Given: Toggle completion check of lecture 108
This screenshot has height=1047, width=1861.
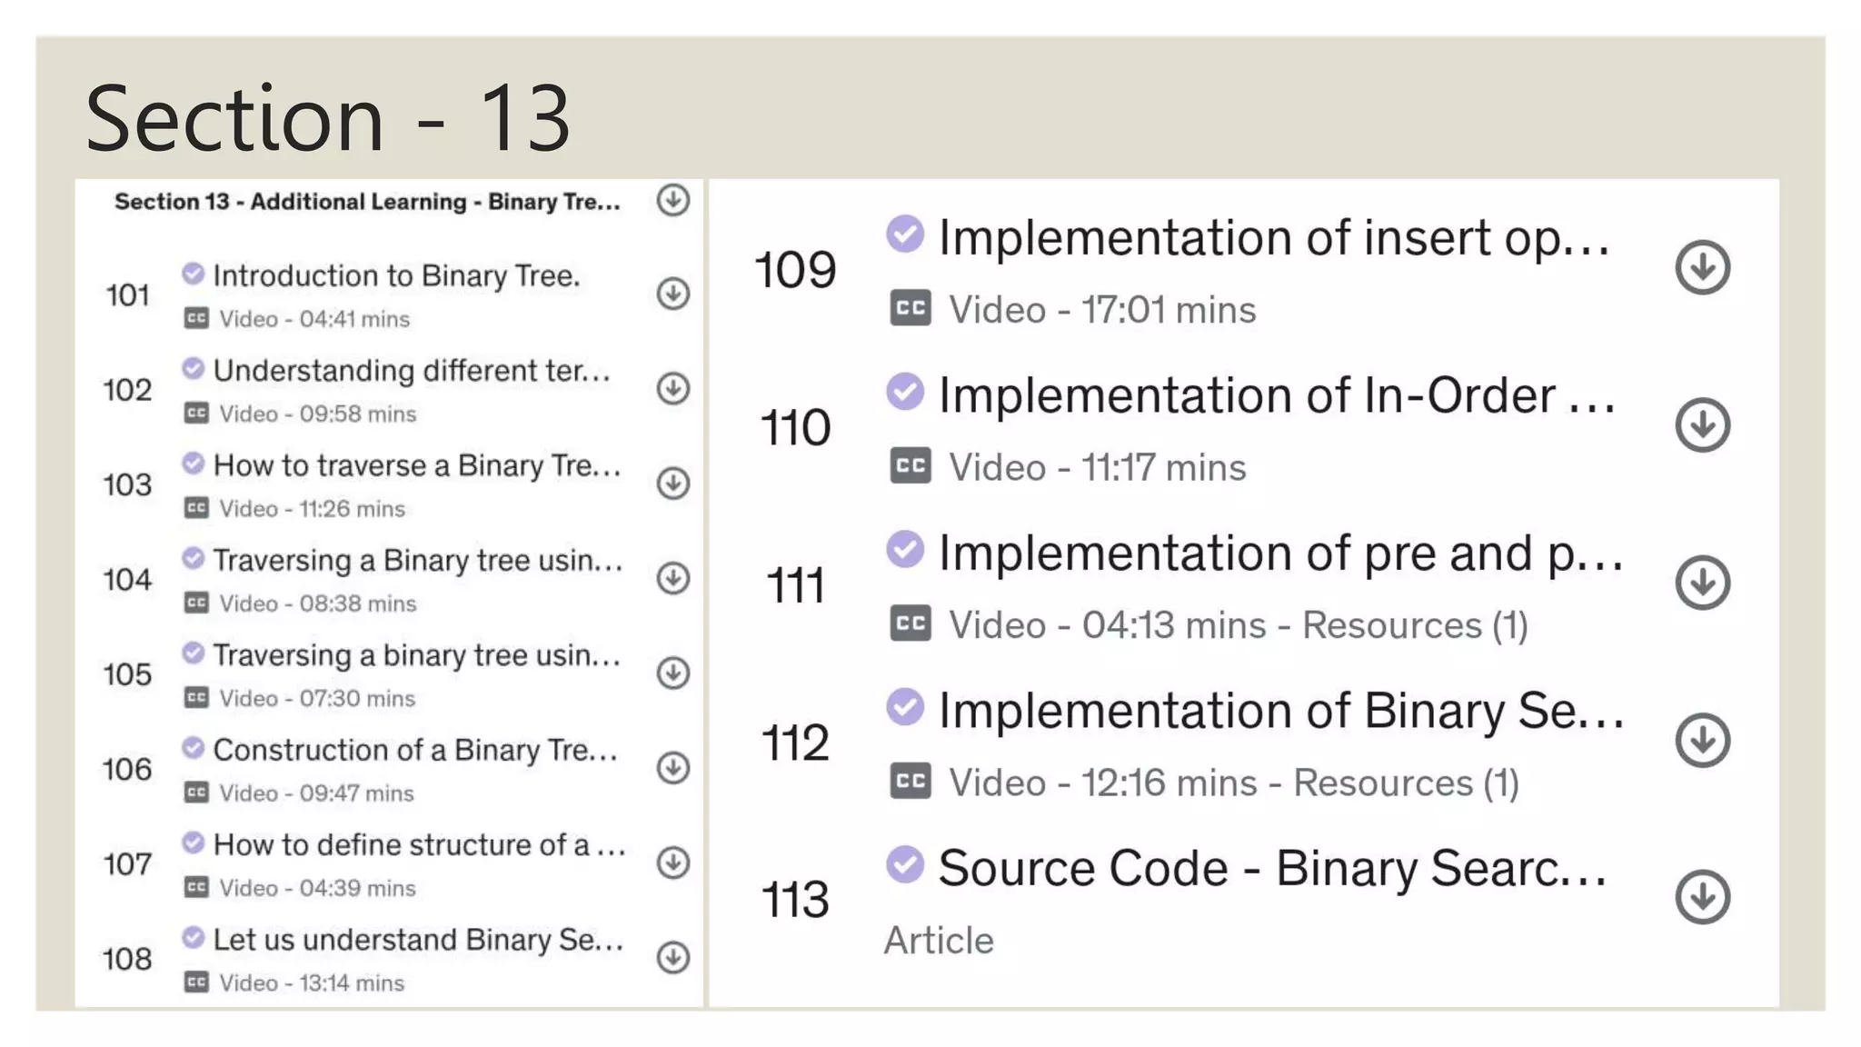Looking at the screenshot, I should click(193, 937).
